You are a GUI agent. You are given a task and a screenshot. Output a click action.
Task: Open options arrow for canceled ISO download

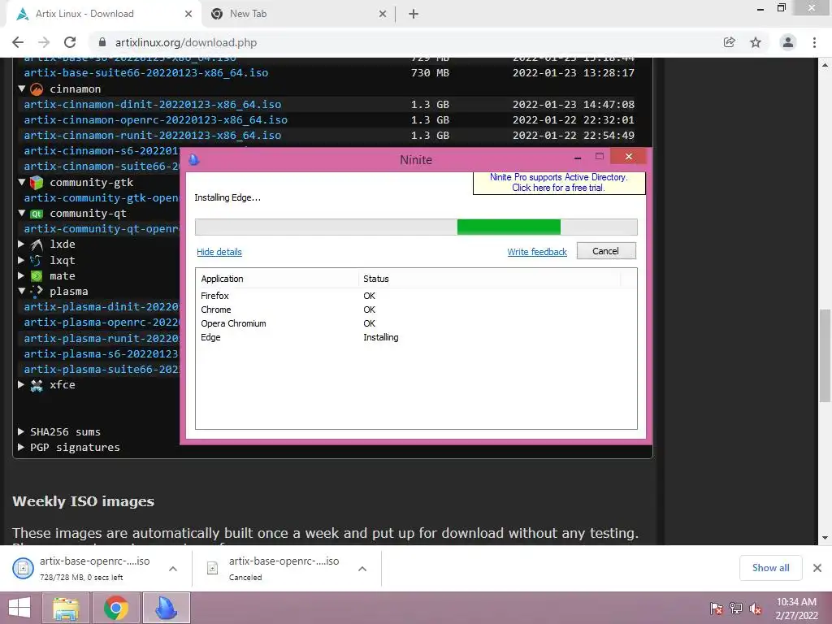(362, 569)
